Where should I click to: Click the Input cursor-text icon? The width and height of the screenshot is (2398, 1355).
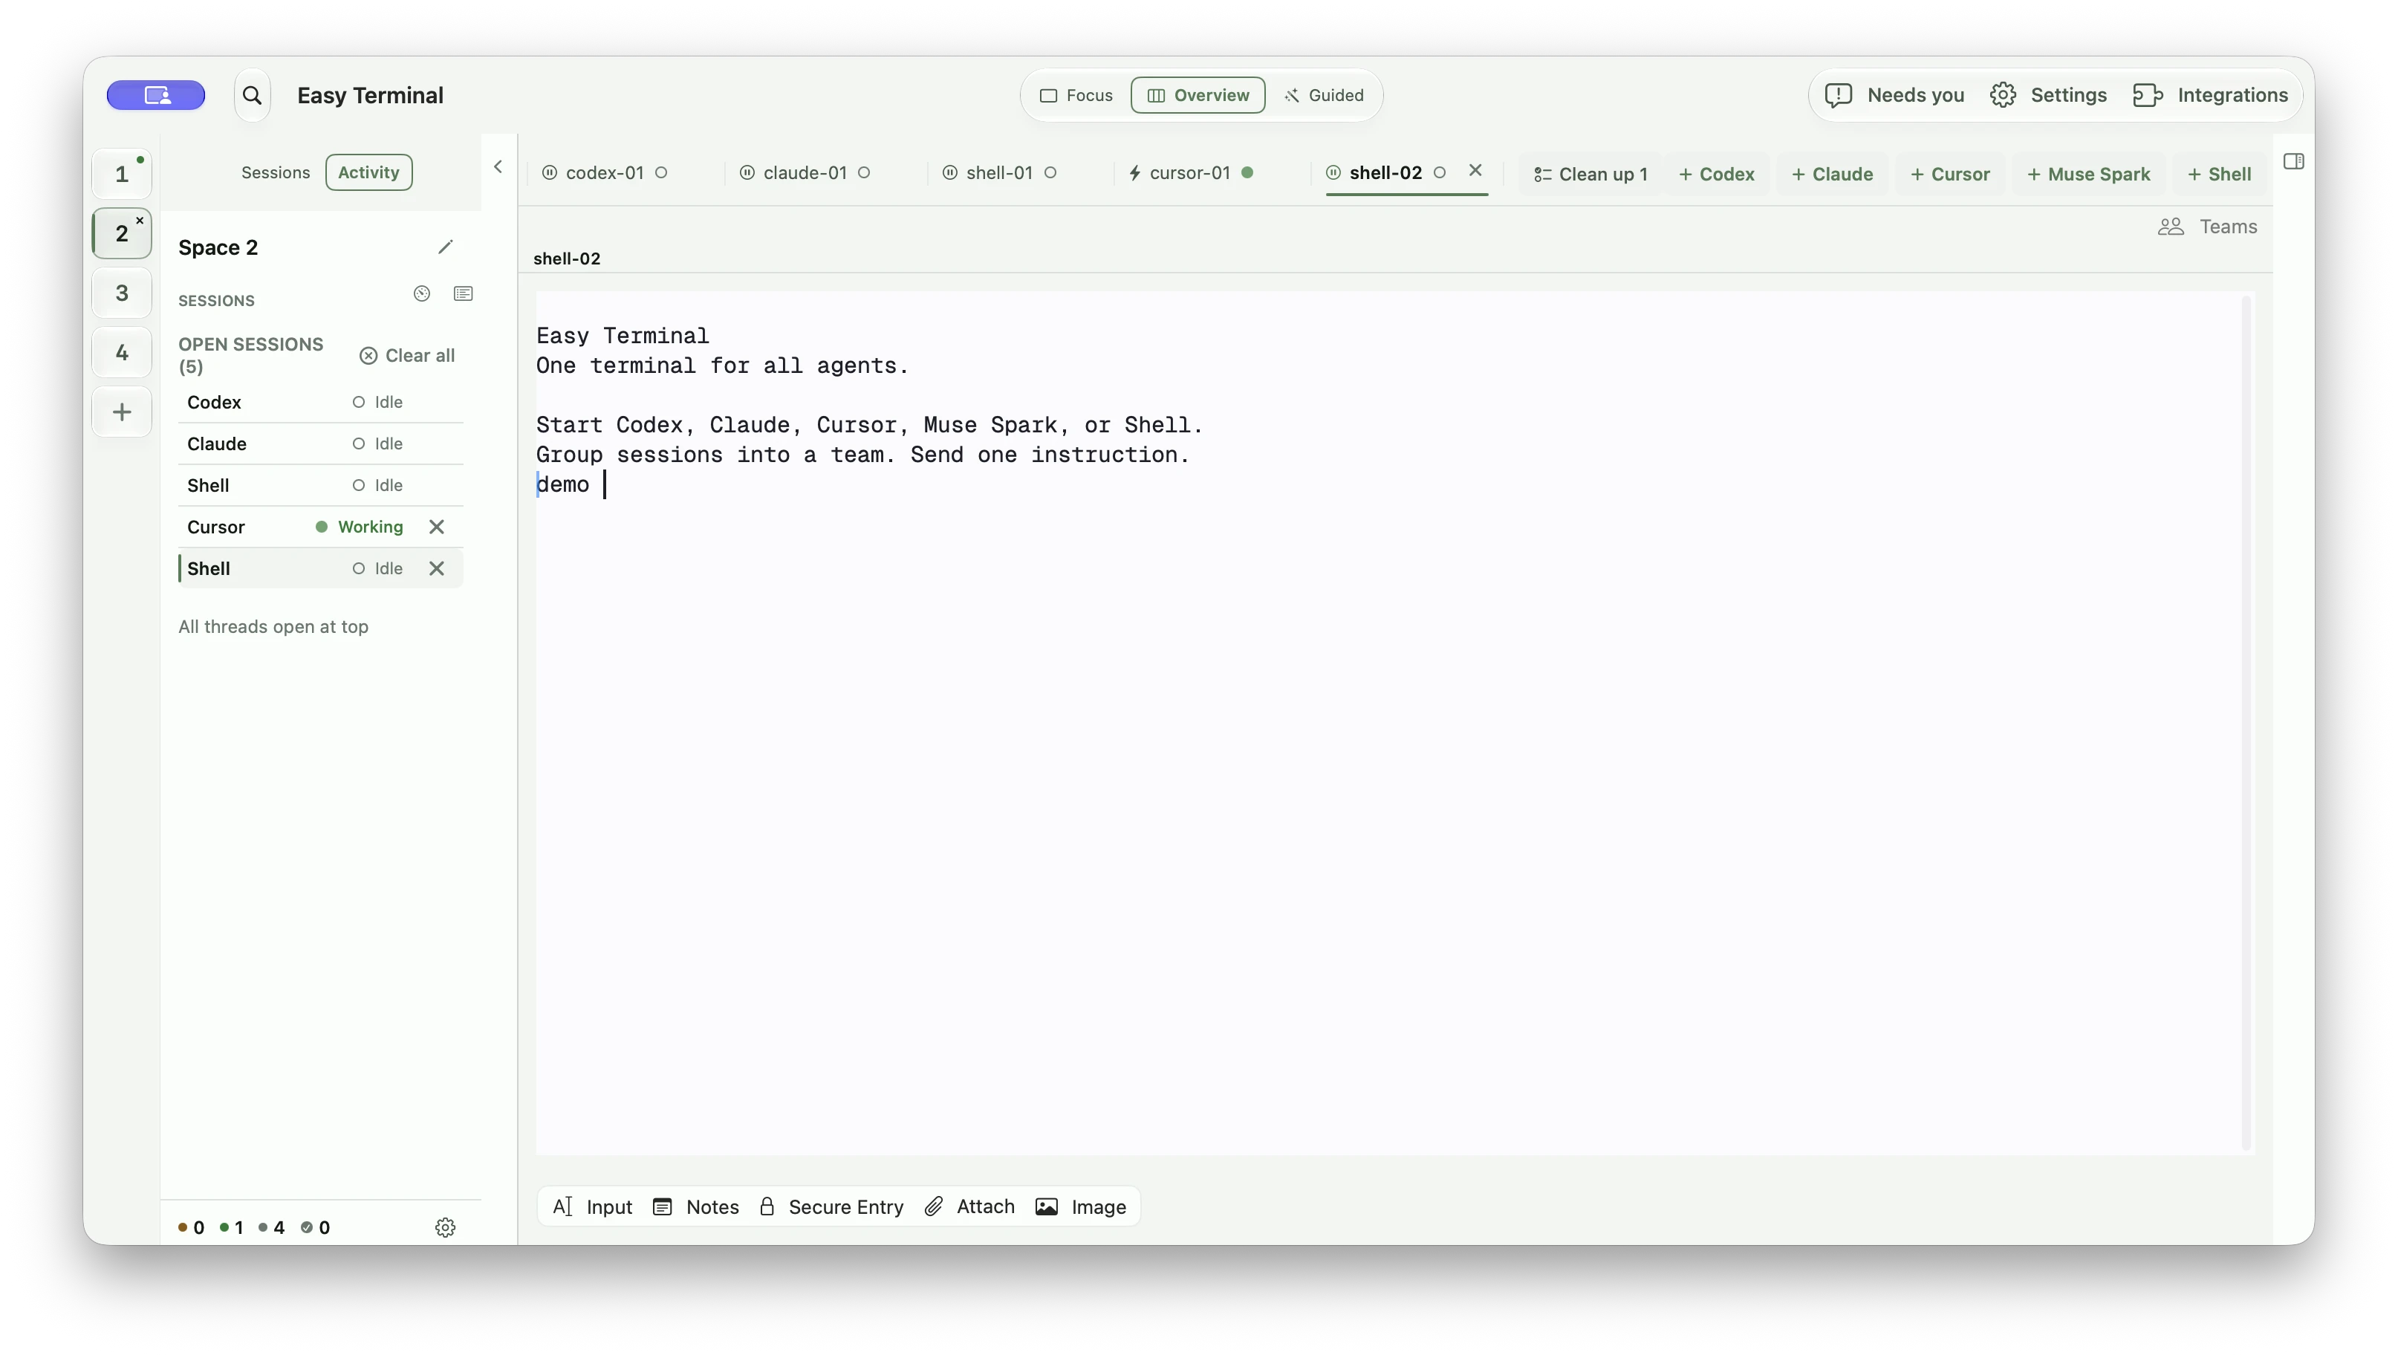click(563, 1206)
